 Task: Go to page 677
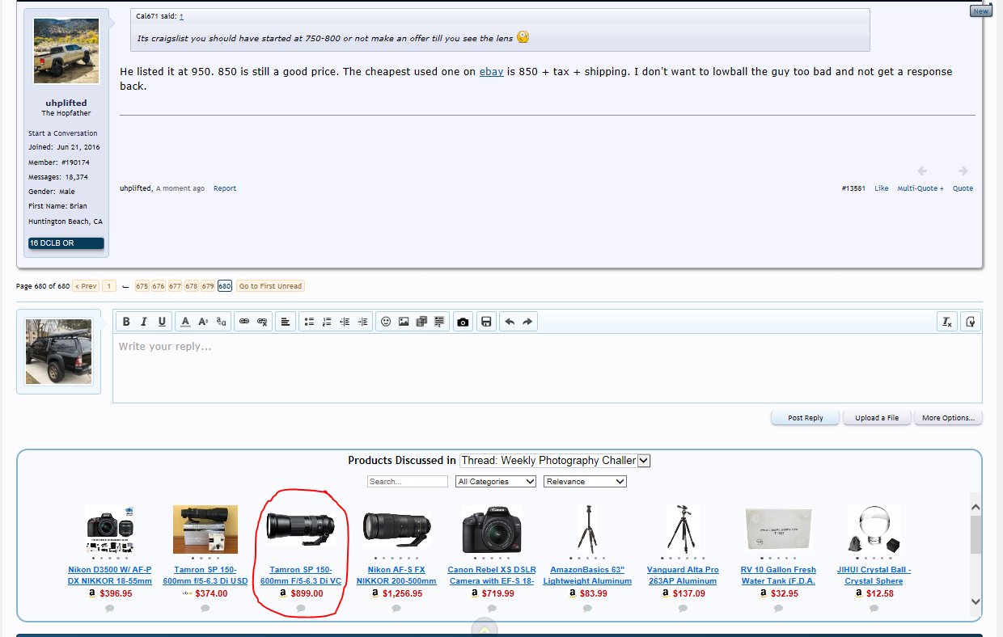(x=175, y=286)
